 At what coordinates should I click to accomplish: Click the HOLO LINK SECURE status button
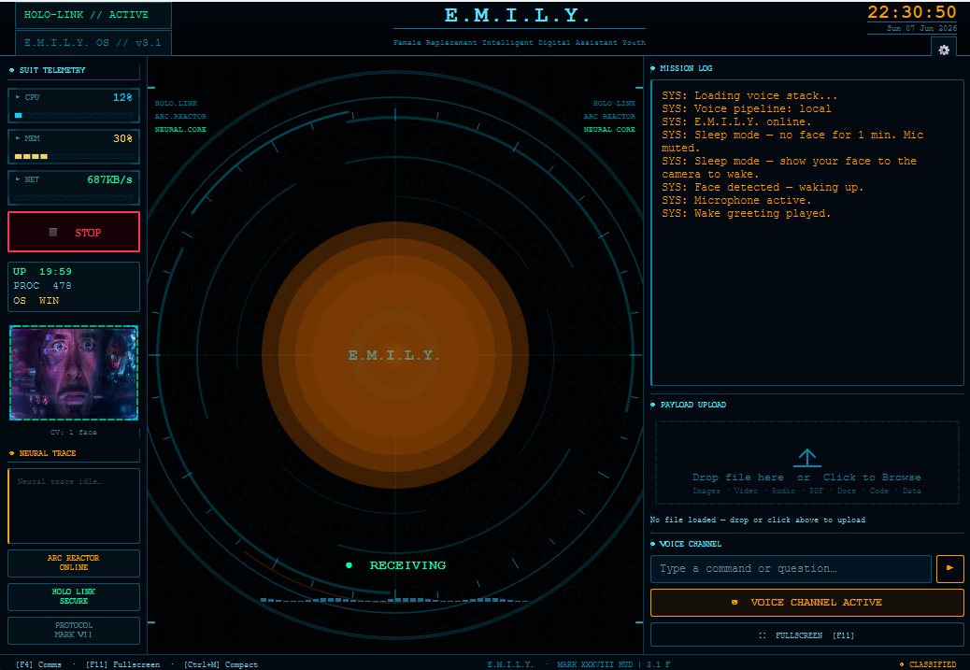pos(74,596)
